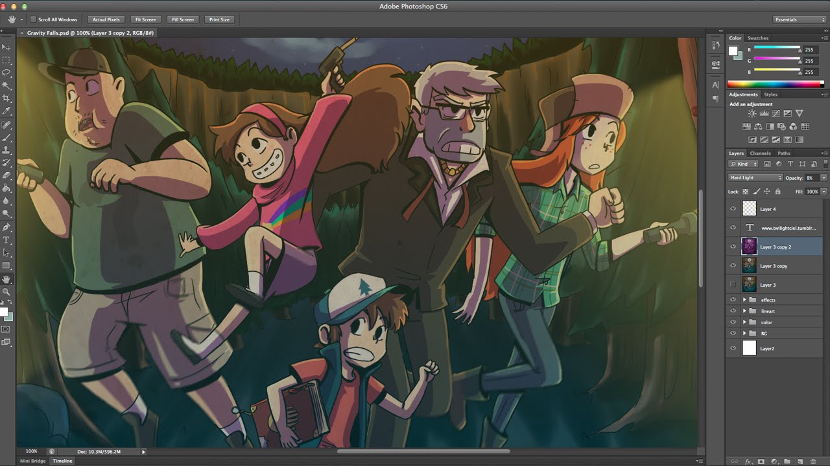Select the Zoom tool in toolbox

[6, 292]
